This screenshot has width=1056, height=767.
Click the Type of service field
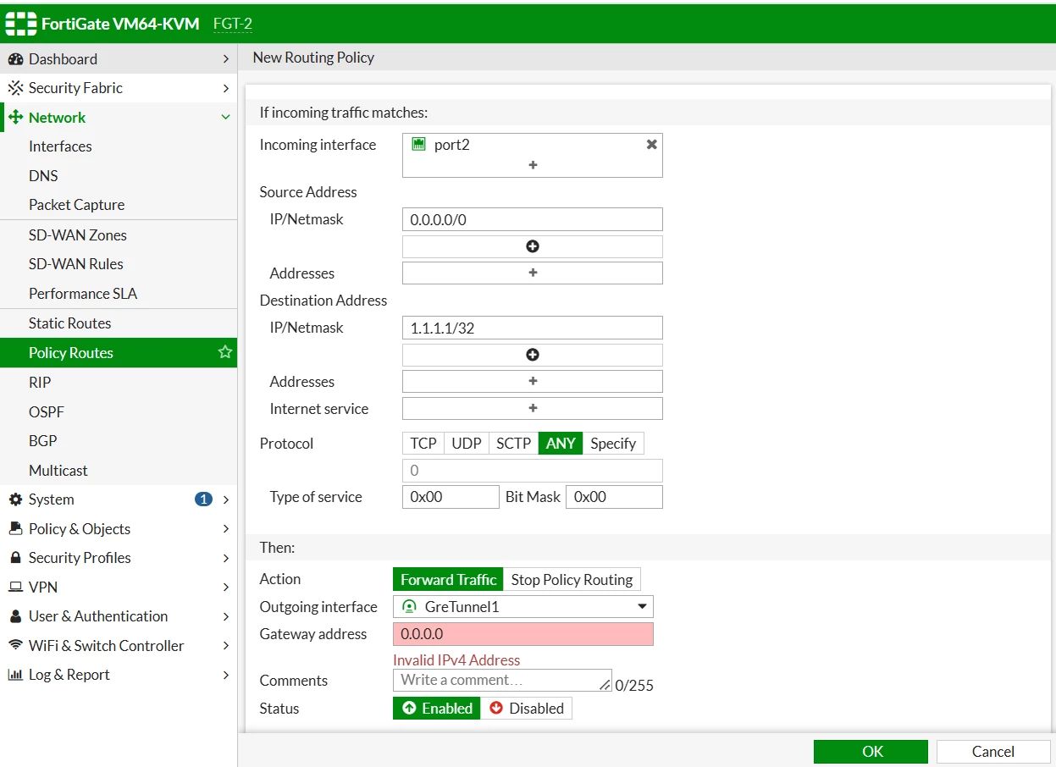(451, 497)
